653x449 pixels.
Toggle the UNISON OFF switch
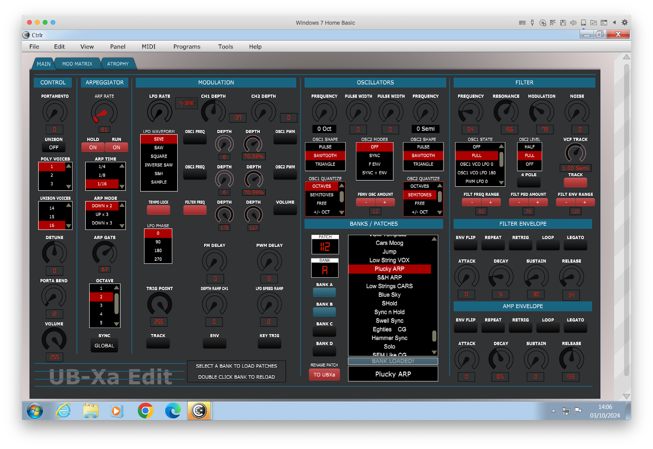pyautogui.click(x=54, y=147)
